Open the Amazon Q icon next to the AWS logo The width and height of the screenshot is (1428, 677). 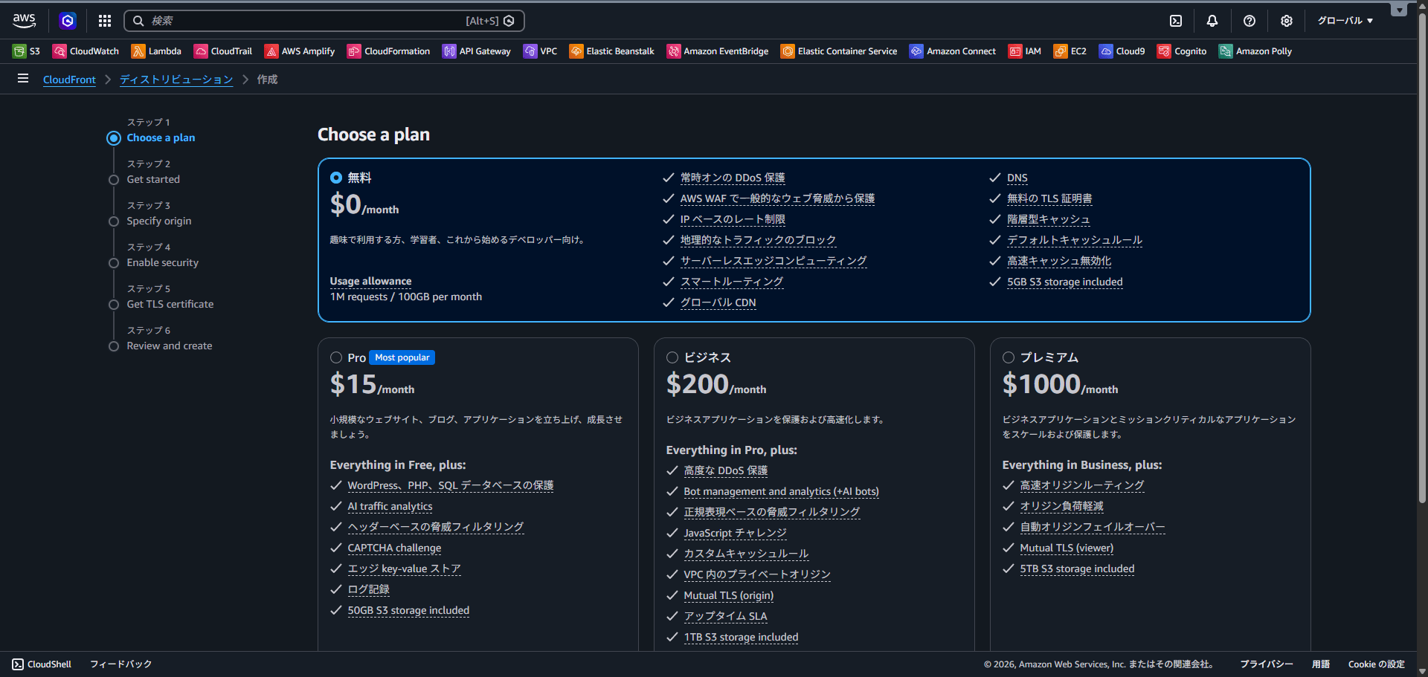(x=68, y=21)
